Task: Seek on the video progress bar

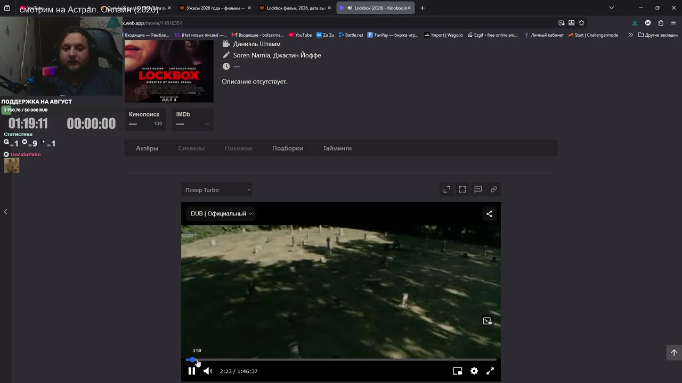Action: point(341,360)
